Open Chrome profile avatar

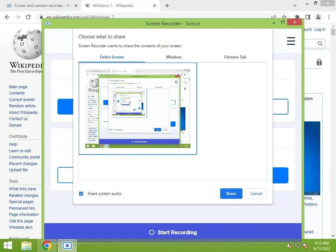(x=318, y=17)
